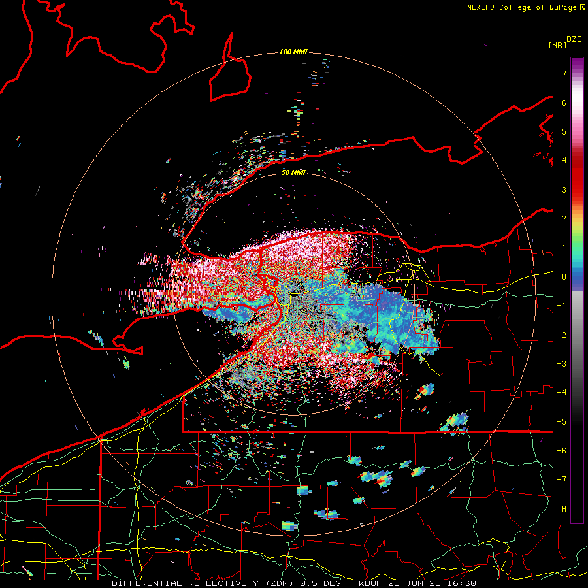Screen dimensions: 588x588
Task: Select the -2 value on the color scale
Action: pyautogui.click(x=561, y=335)
